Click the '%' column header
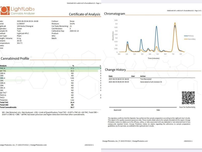This screenshot has height=152, width=202. pyautogui.click(x=73, y=66)
